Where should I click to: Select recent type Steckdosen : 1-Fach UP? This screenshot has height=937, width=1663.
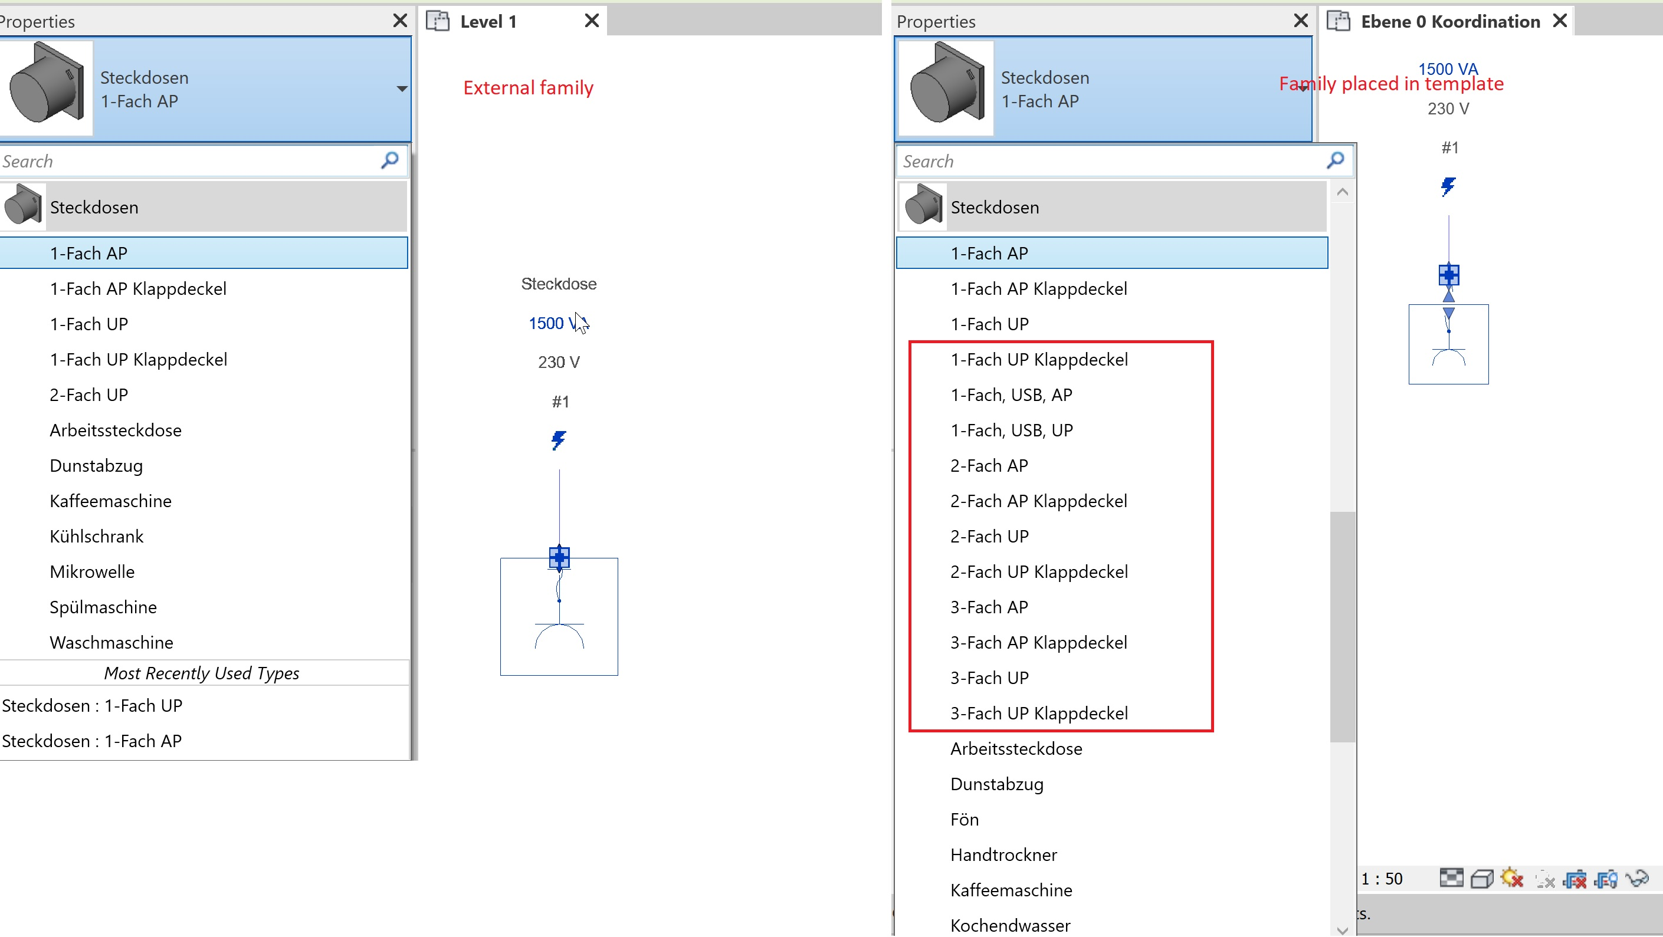(92, 705)
